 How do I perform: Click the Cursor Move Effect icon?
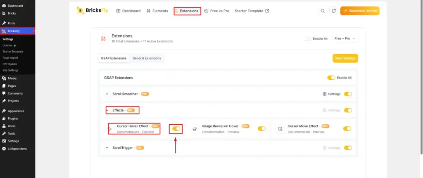[280, 129]
